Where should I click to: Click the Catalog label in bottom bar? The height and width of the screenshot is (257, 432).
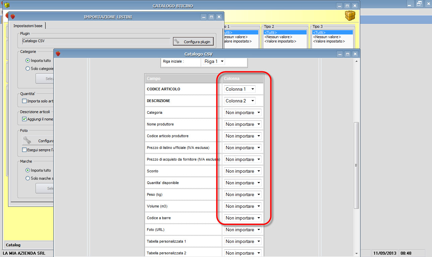click(x=13, y=245)
